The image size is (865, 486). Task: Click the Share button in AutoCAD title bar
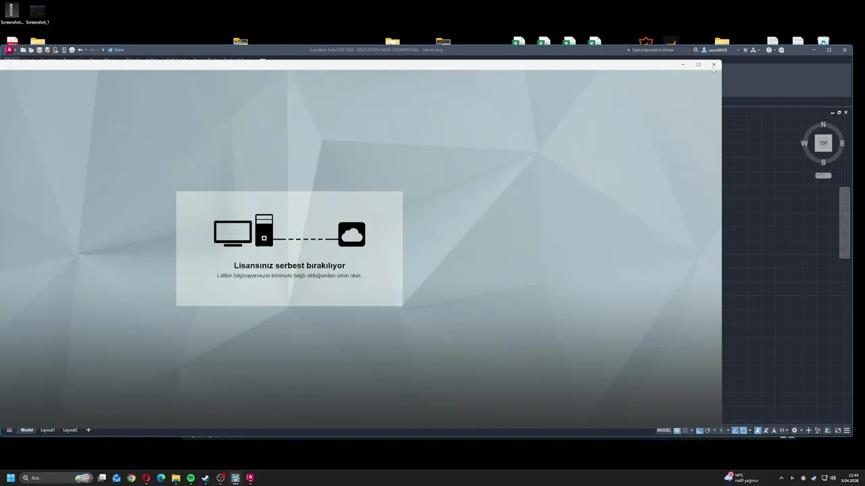pyautogui.click(x=116, y=49)
